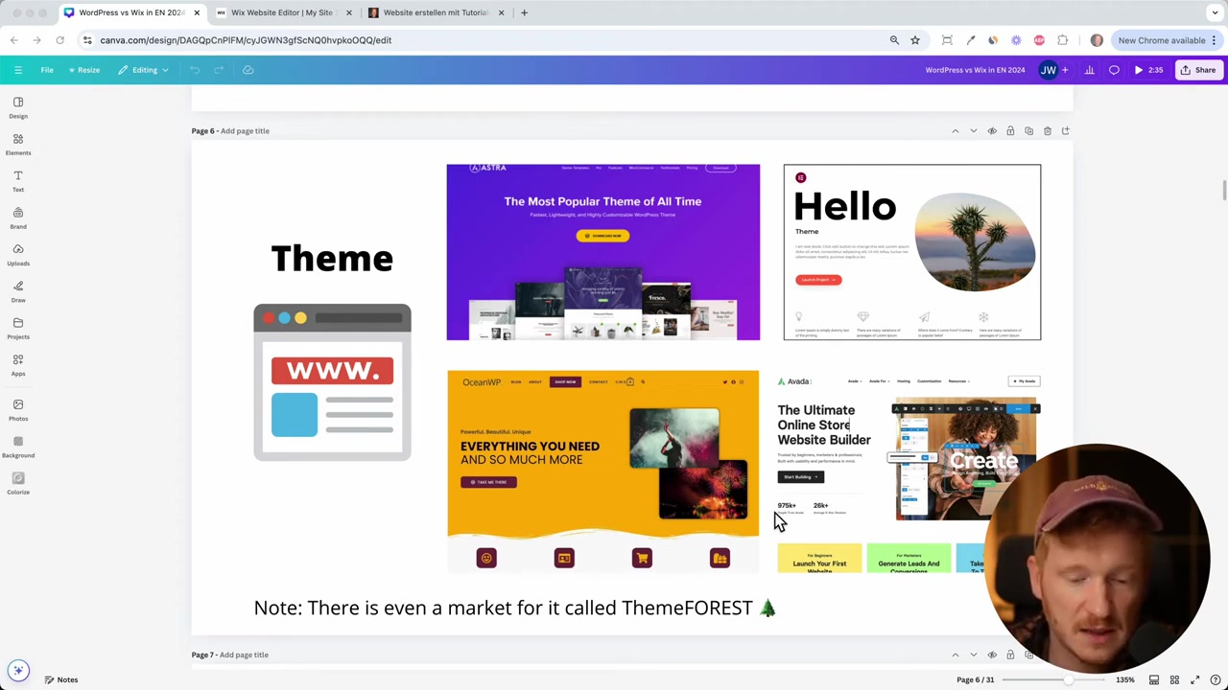This screenshot has width=1228, height=690.
Task: Open the Editing mode dropdown
Action: point(144,70)
